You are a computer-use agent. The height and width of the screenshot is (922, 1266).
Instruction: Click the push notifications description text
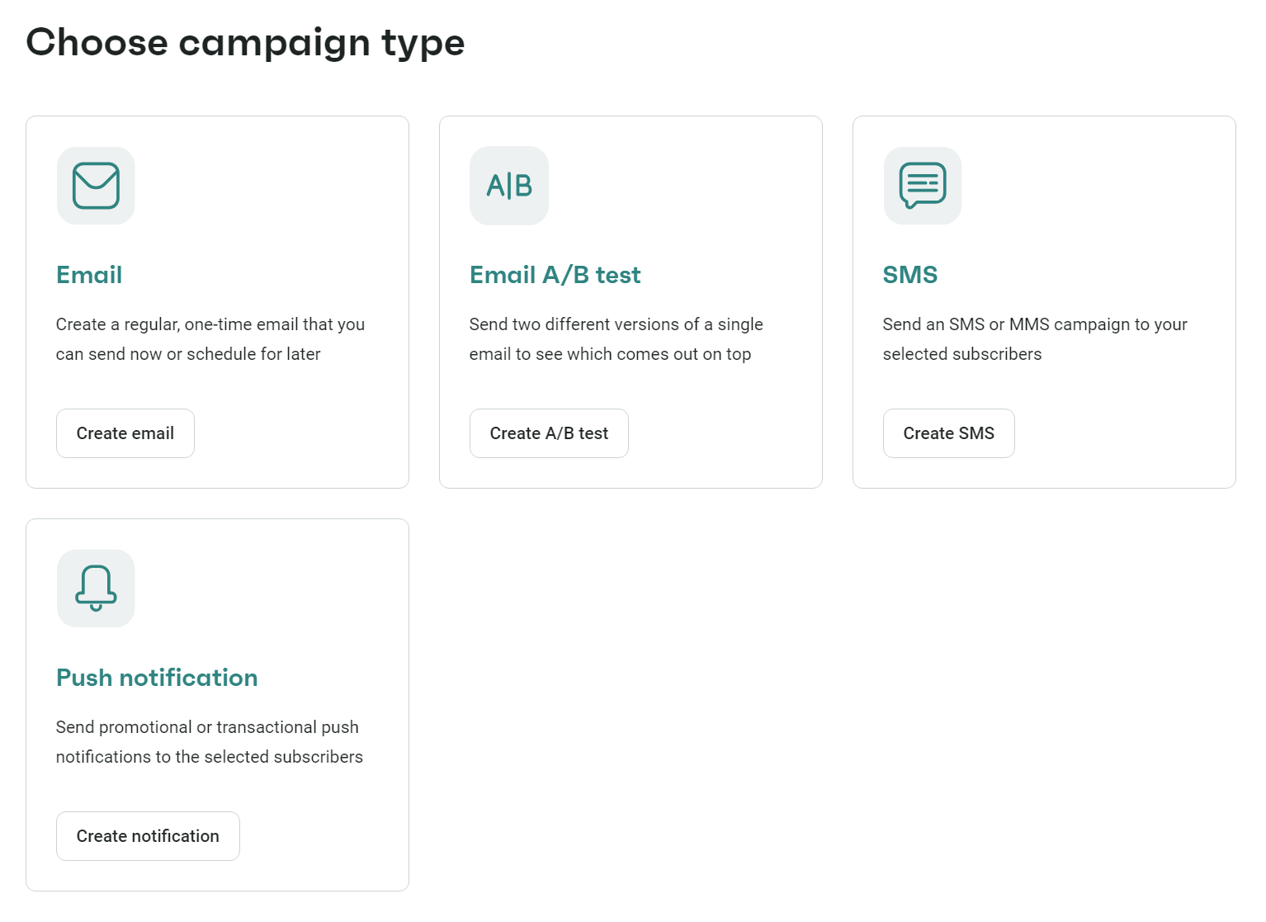point(209,741)
